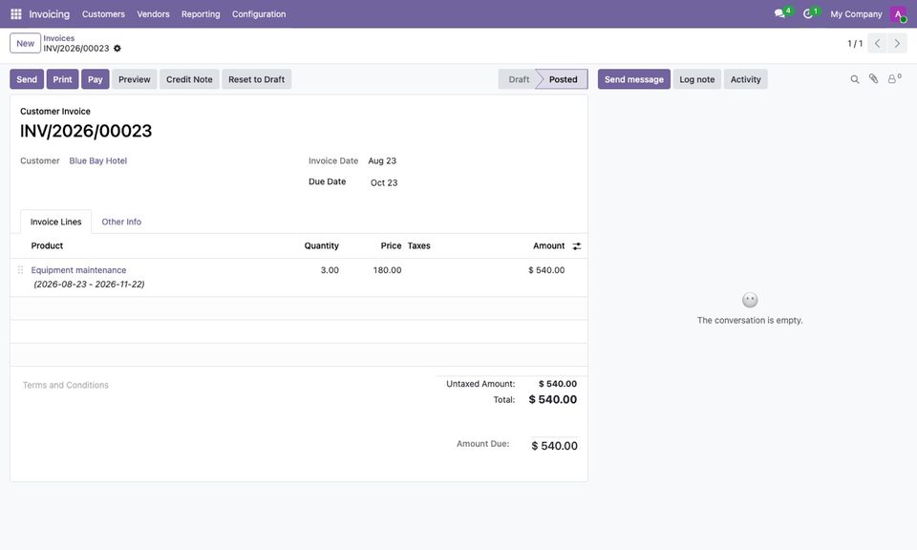Show followers icon in chatter

[894, 78]
